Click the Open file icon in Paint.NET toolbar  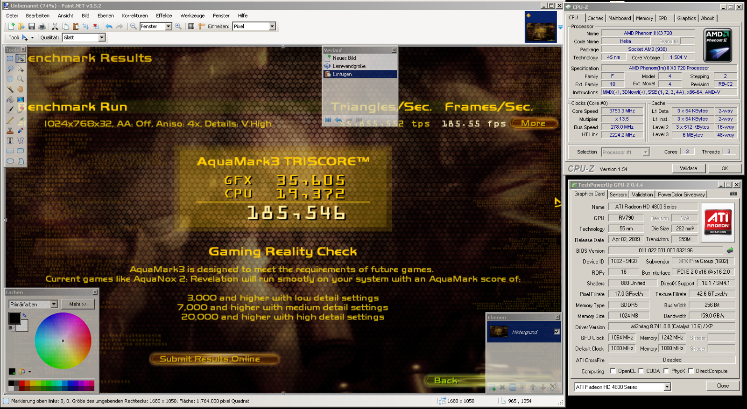click(21, 27)
